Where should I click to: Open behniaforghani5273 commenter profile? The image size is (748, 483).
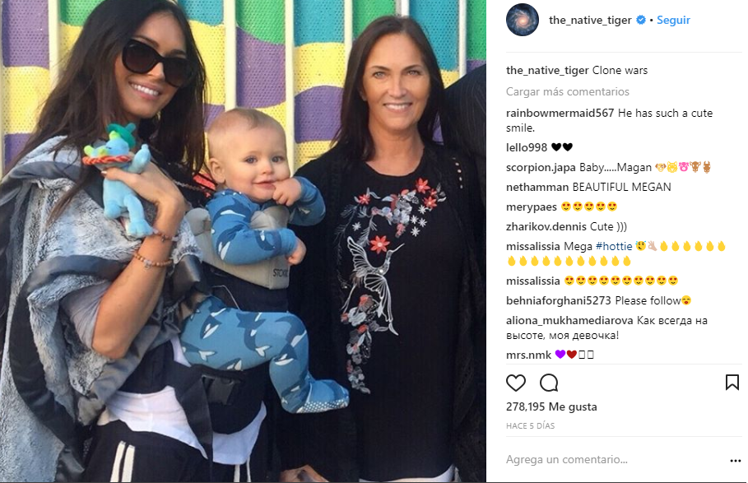tap(559, 301)
